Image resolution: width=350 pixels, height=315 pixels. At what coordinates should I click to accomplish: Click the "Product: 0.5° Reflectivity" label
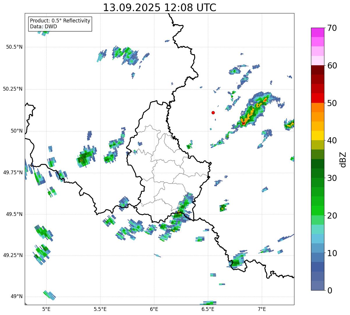[x=60, y=21]
